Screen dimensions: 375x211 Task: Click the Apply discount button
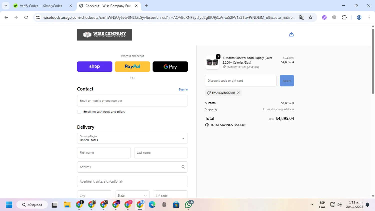tap(287, 81)
